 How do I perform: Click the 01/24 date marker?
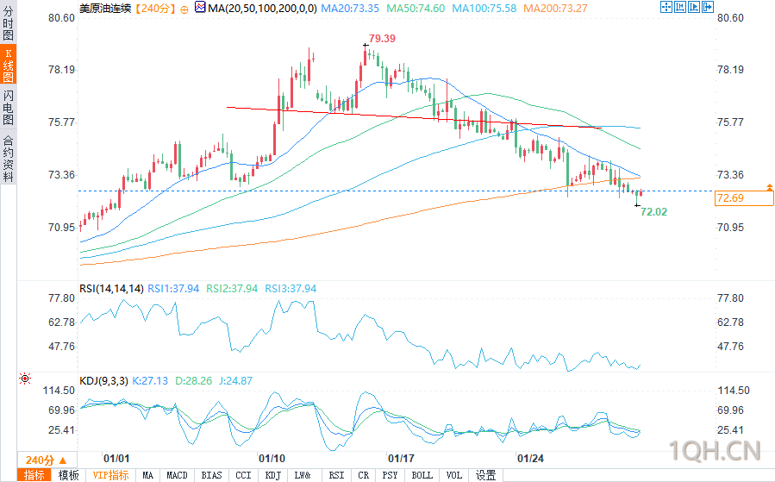point(530,458)
